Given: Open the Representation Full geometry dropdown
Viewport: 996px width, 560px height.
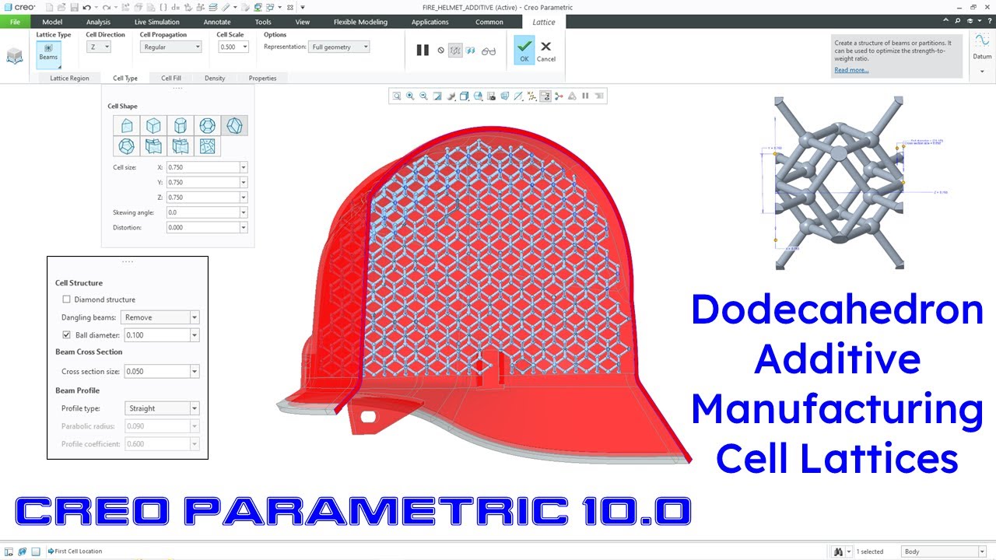Looking at the screenshot, I should click(338, 47).
